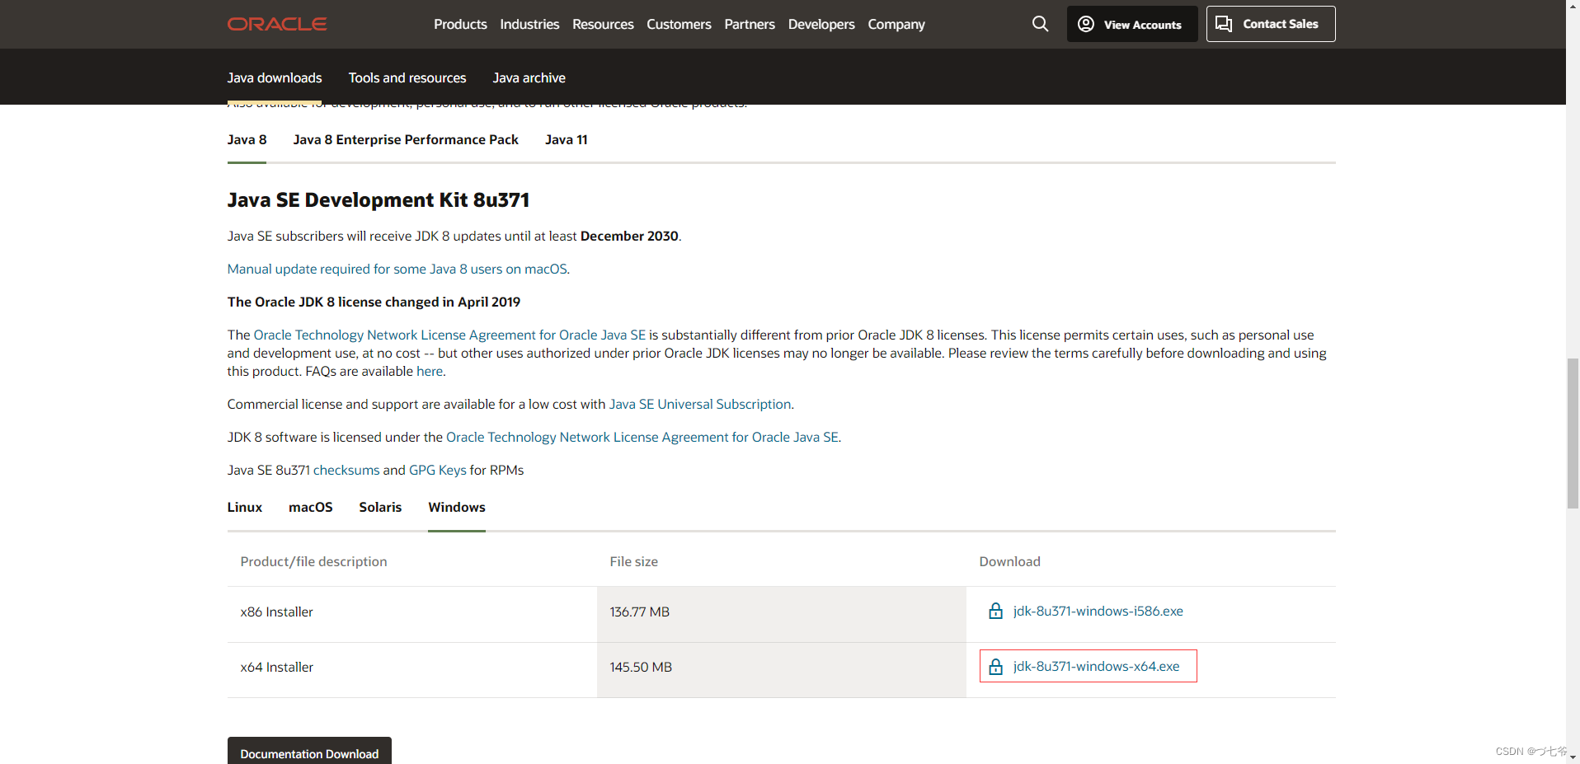
Task: Click the 'x86 Installer' row label
Action: tap(277, 612)
